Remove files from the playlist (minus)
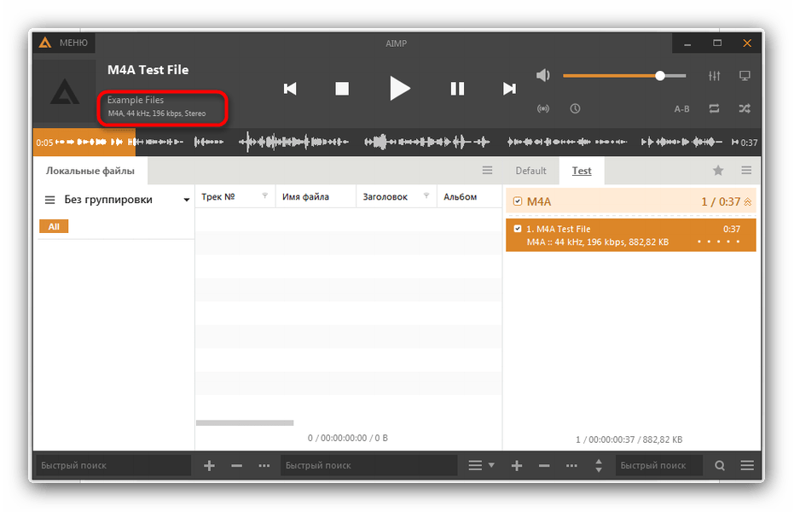This screenshot has height=512, width=794. [544, 465]
